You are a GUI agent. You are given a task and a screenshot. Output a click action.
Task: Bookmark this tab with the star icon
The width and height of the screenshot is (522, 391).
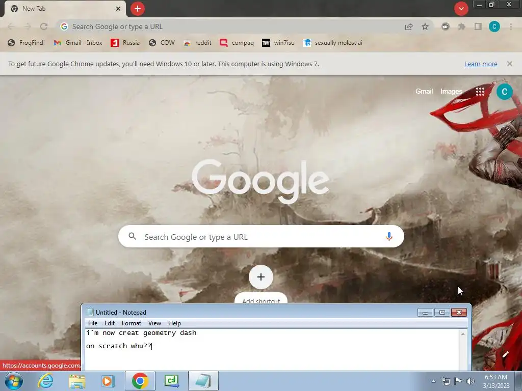[x=425, y=26]
